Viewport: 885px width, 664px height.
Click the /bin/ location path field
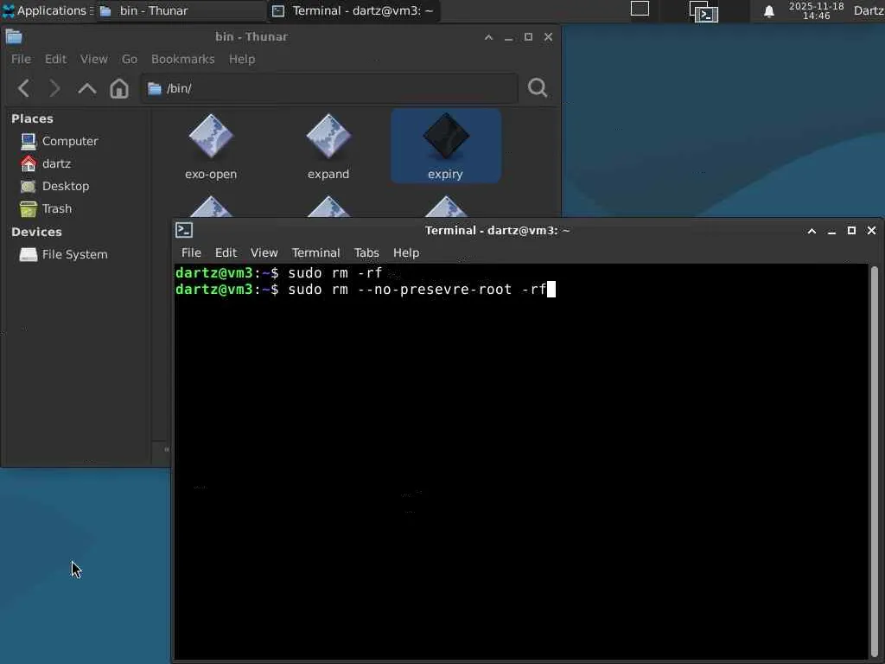tap(329, 89)
